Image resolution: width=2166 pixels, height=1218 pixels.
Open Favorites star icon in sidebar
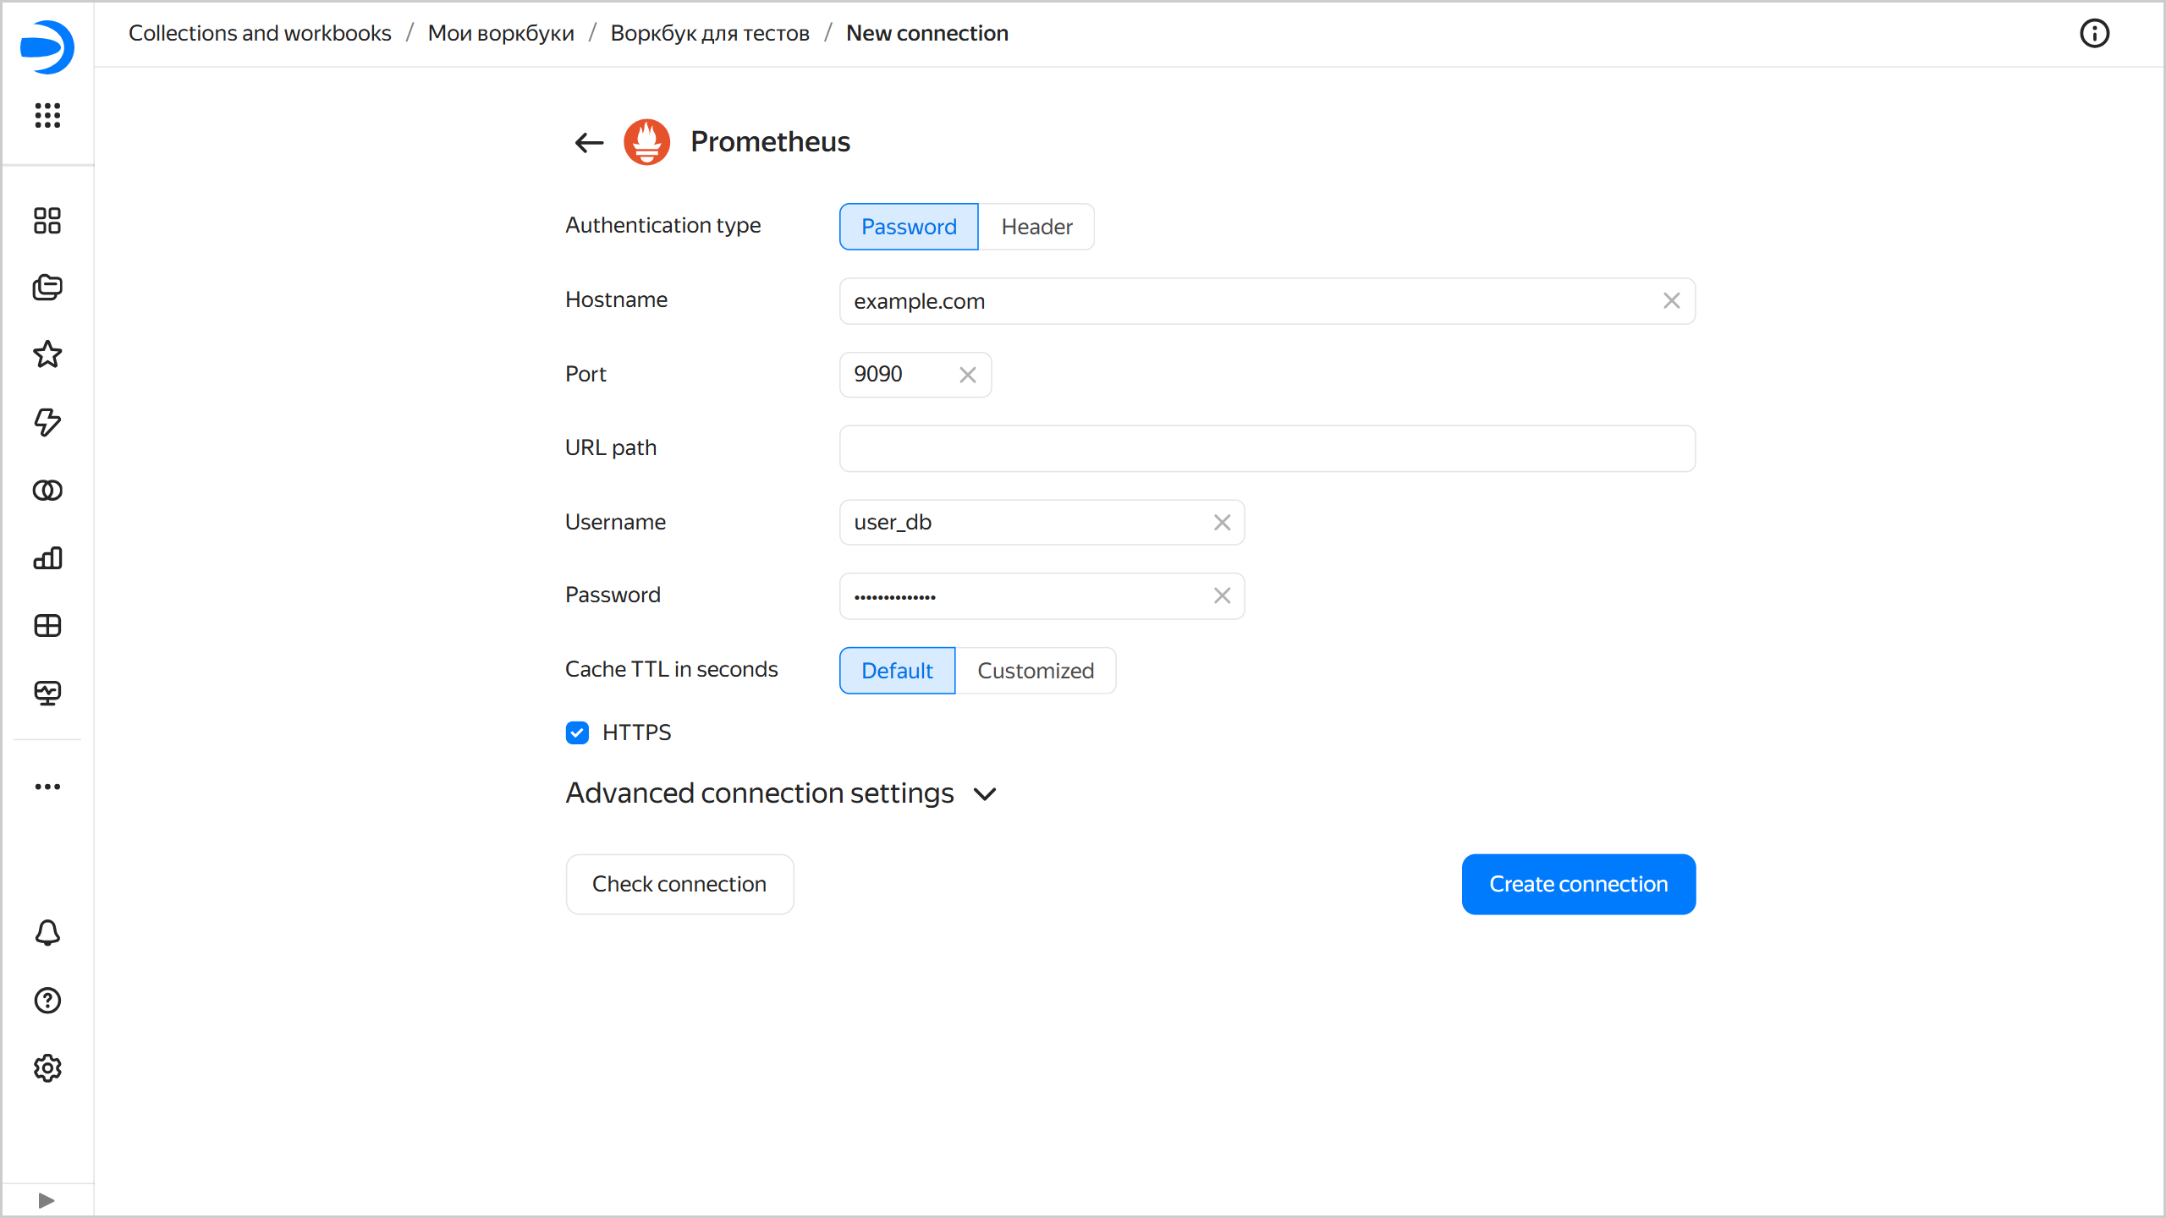(x=47, y=354)
